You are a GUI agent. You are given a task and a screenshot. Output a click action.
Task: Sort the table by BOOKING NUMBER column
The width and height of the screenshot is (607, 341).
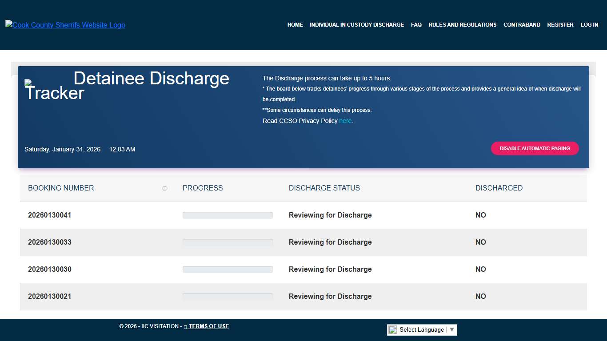(x=61, y=188)
